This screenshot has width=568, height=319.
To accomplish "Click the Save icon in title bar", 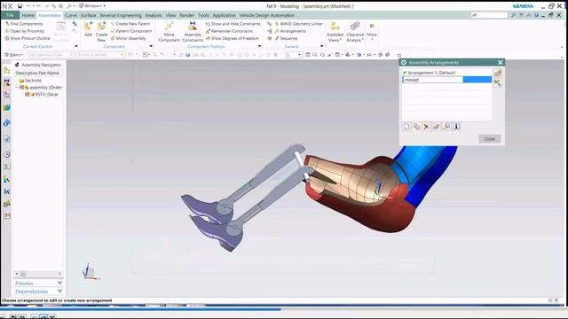I will point(20,6).
